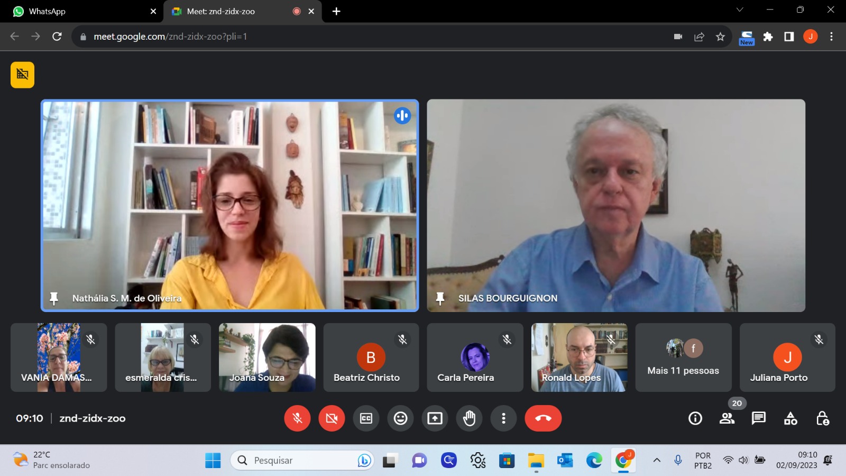846x476 pixels.
Task: Close the Meet tab
Action: (x=311, y=11)
